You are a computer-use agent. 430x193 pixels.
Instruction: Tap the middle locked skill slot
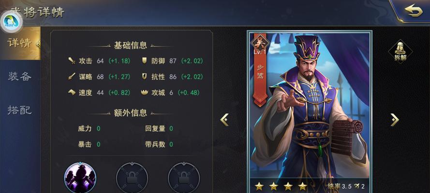click(132, 178)
